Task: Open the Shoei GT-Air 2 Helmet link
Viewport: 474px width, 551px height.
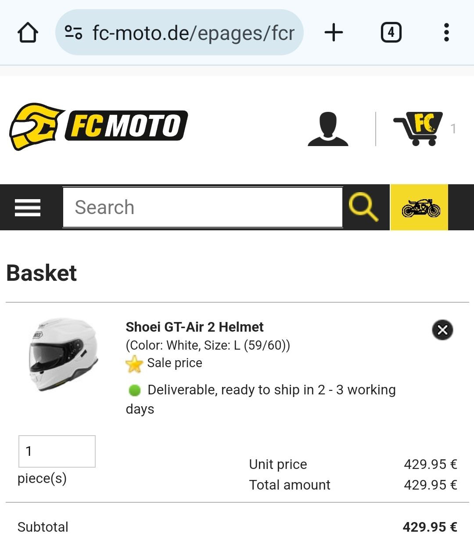Action: tap(194, 327)
